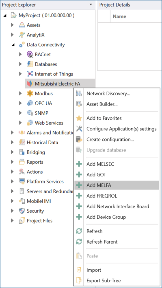
Task: Click the Platform Services monitor icon
Action: pyautogui.click(x=22, y=181)
